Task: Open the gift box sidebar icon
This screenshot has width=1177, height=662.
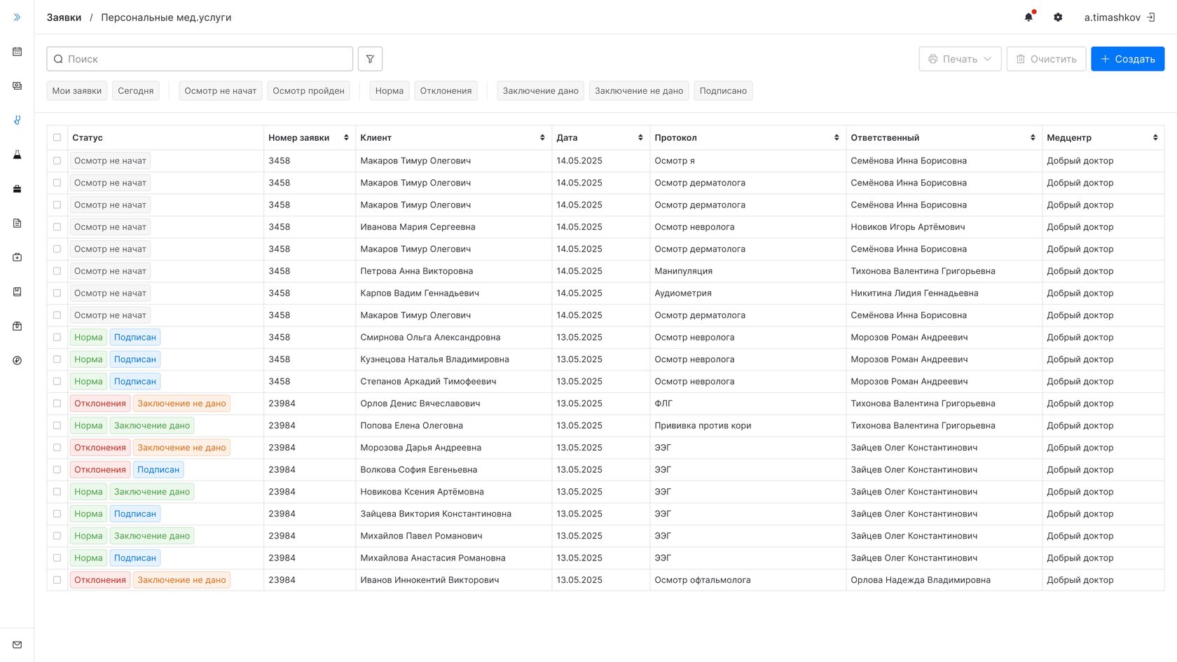Action: [x=17, y=326]
